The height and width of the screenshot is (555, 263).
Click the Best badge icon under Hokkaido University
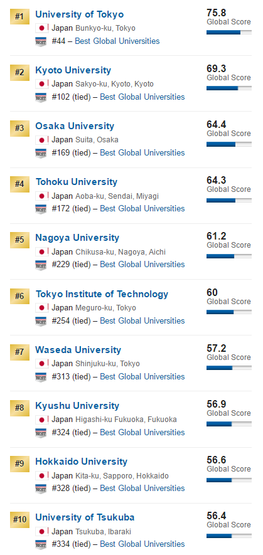[x=41, y=489]
